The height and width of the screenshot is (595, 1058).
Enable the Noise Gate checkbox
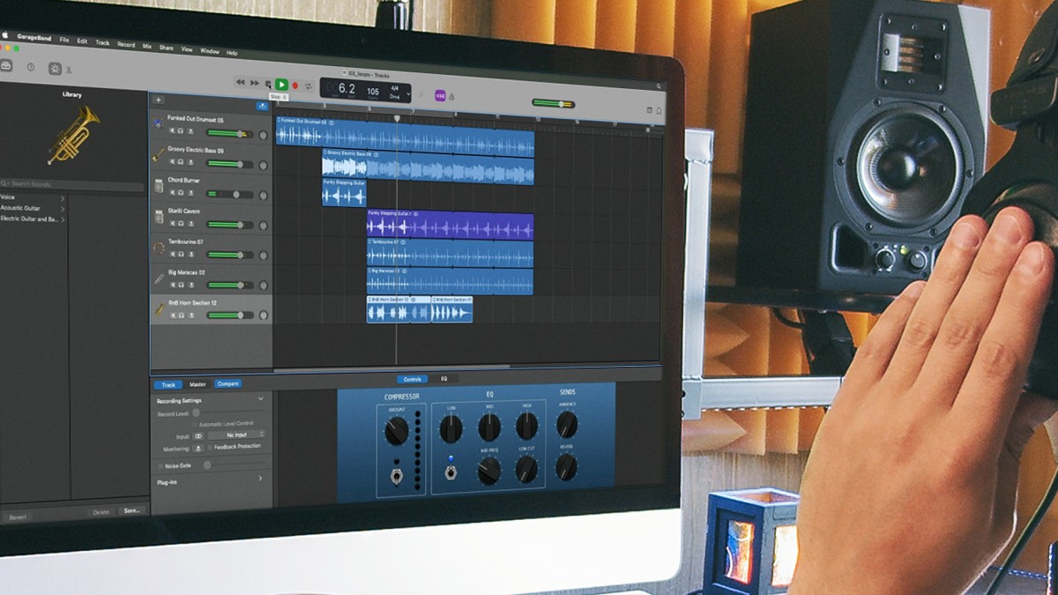click(x=160, y=465)
